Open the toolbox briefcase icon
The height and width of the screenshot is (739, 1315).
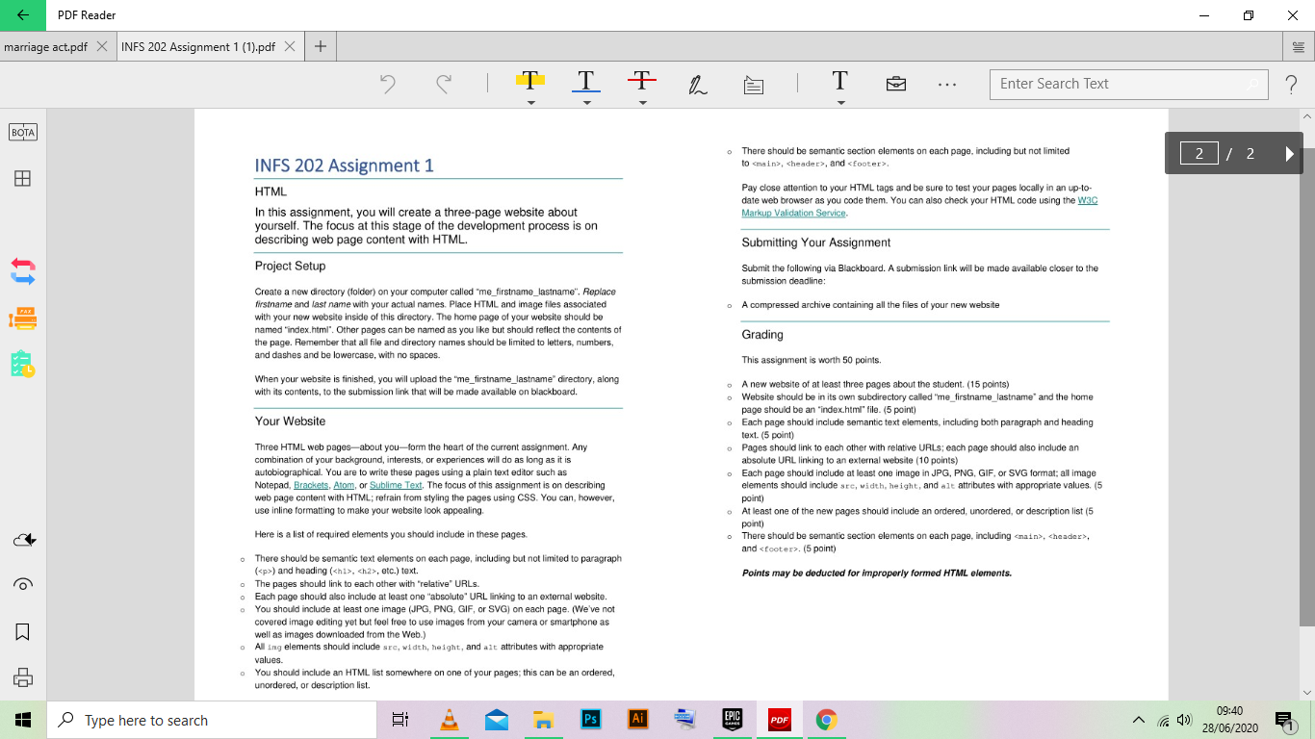click(x=895, y=84)
